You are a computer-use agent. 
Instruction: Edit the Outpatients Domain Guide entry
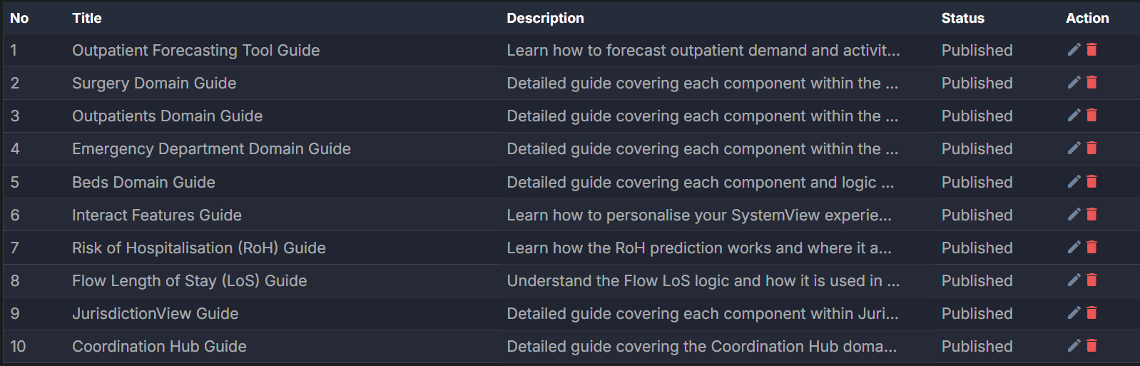pyautogui.click(x=1074, y=116)
